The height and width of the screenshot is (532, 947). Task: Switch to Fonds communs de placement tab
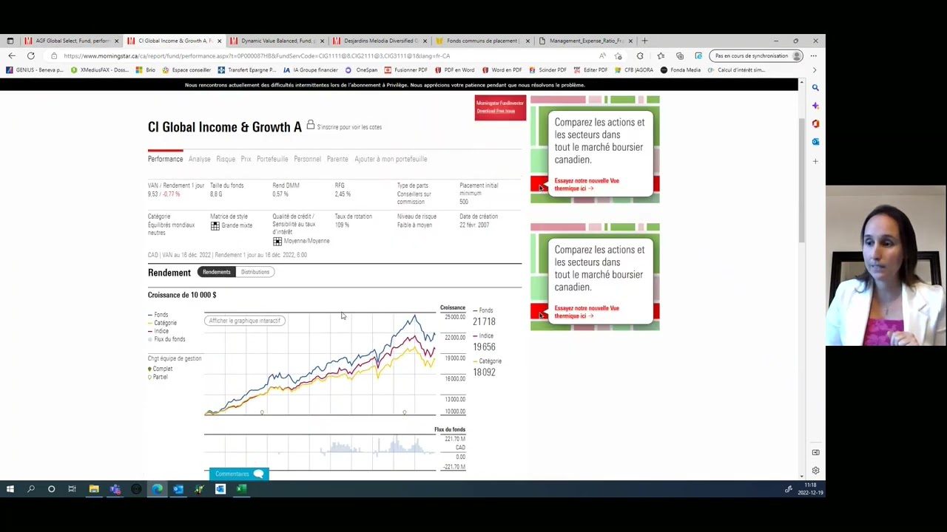coord(483,41)
